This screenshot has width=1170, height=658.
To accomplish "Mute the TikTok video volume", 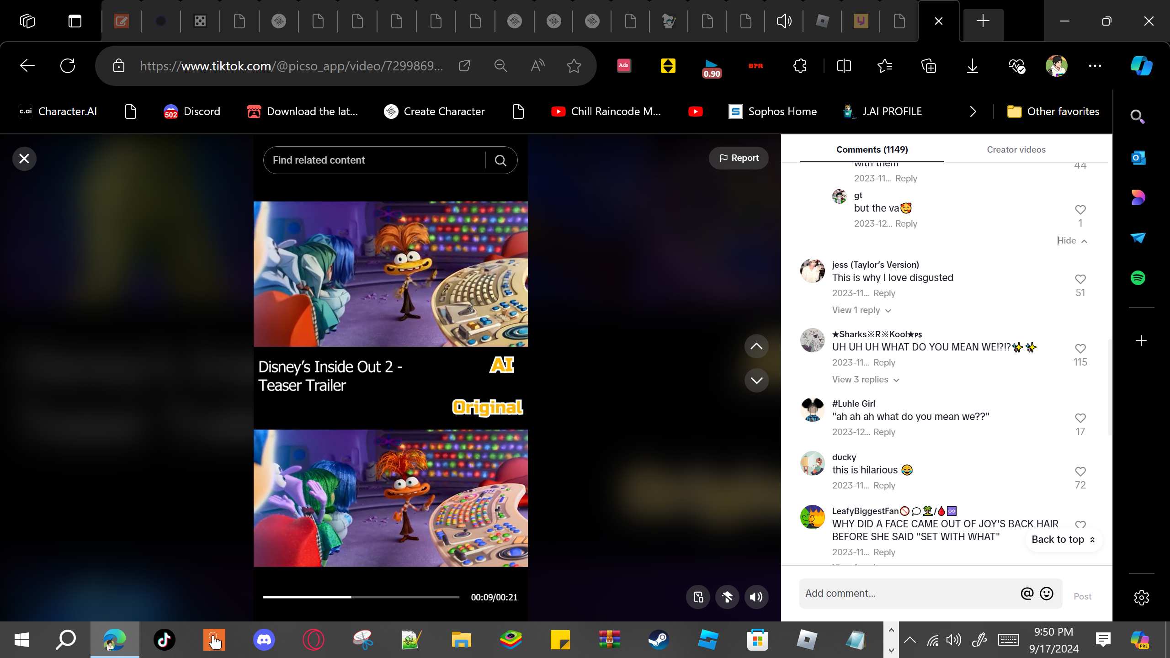I will [756, 597].
